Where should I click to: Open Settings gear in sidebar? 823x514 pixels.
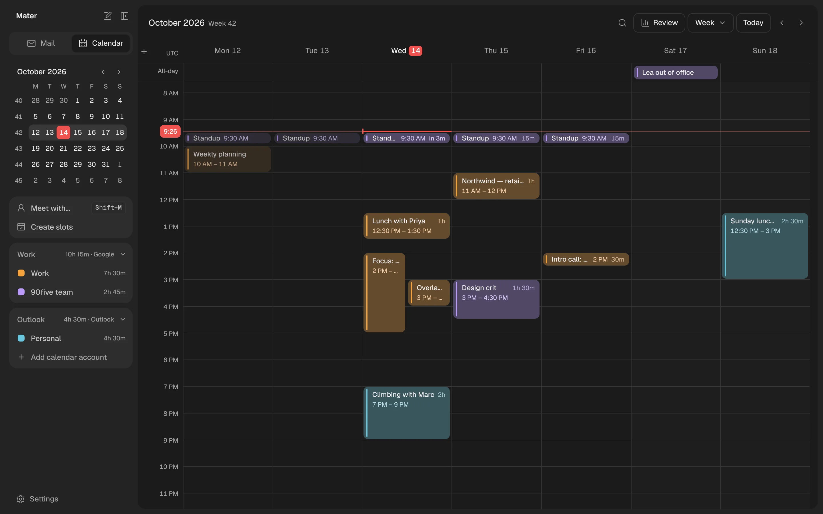click(20, 499)
